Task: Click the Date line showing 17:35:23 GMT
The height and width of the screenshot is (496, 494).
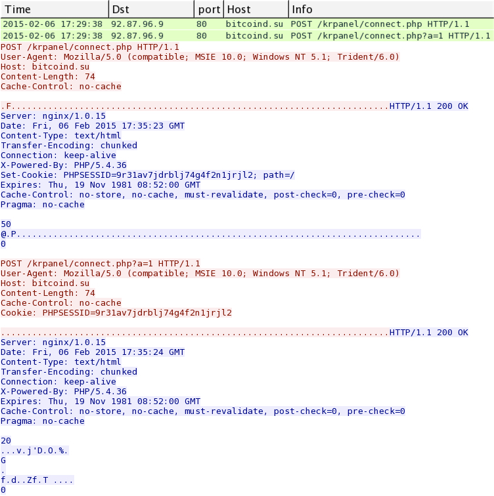Action: tap(93, 126)
